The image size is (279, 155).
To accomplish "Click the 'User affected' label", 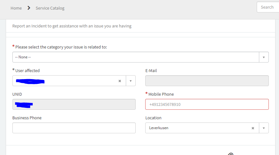I will coord(27,71).
